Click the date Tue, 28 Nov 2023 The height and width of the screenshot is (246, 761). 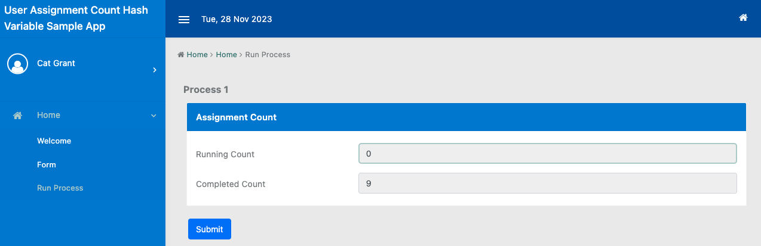(237, 19)
